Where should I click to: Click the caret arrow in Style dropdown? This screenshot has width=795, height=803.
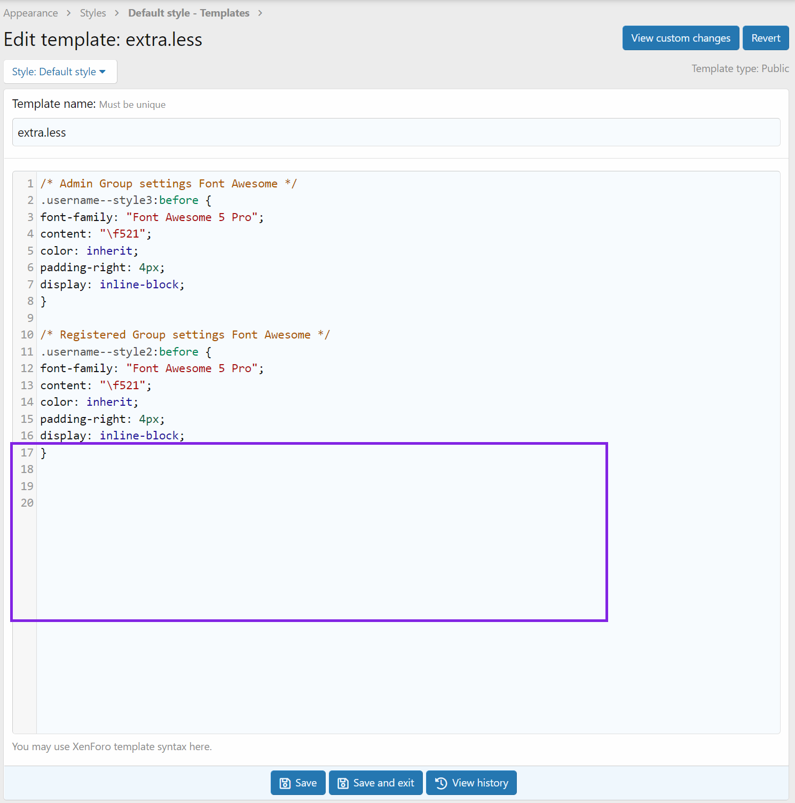103,72
